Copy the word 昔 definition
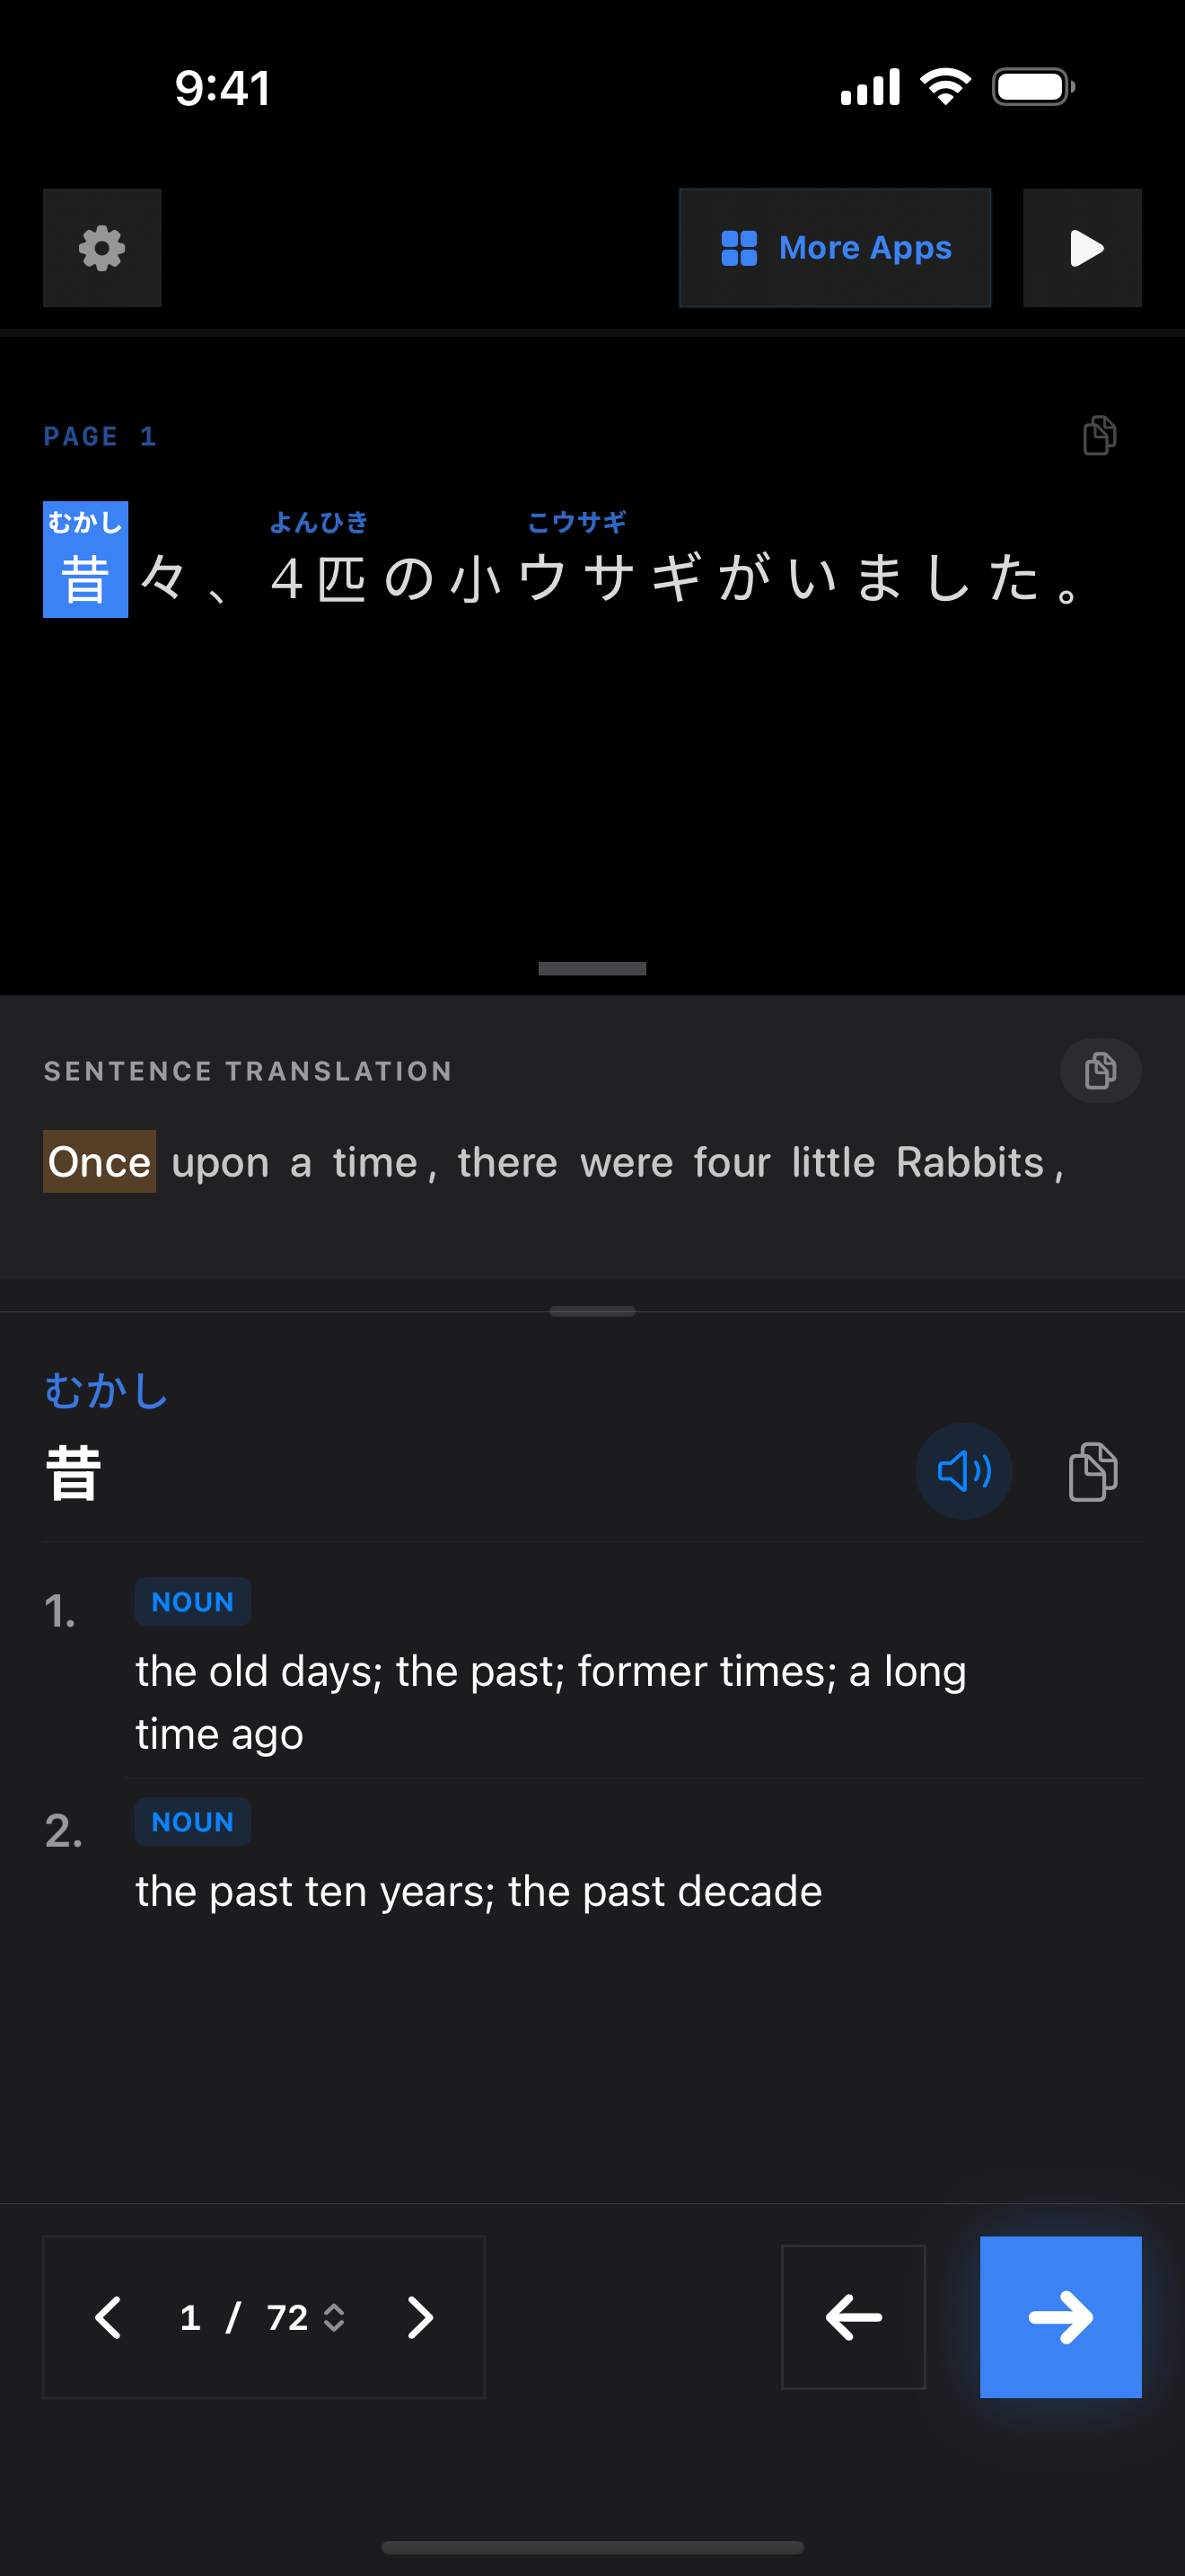The width and height of the screenshot is (1185, 2576). [1092, 1471]
